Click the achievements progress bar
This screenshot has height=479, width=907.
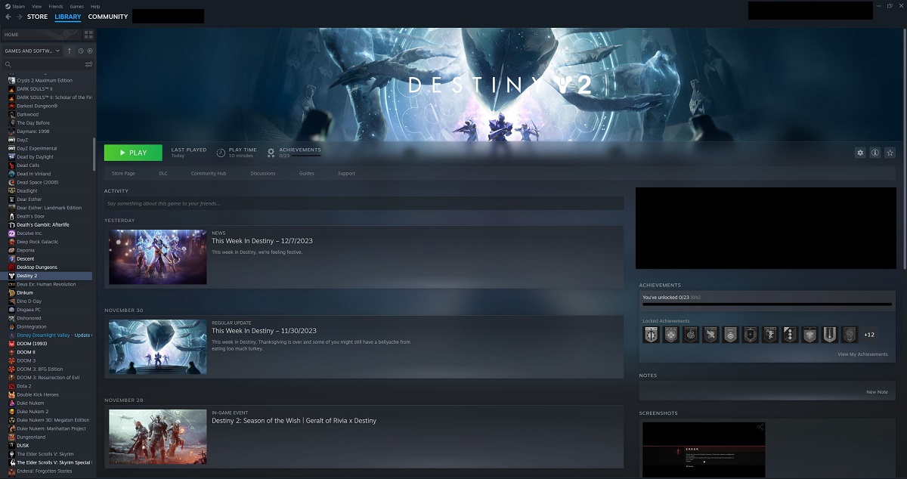(x=766, y=304)
